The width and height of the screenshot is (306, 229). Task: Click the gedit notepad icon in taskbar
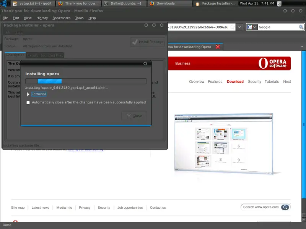coord(15,3)
